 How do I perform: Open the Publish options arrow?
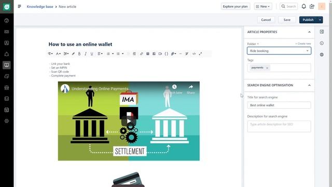coord(320,20)
